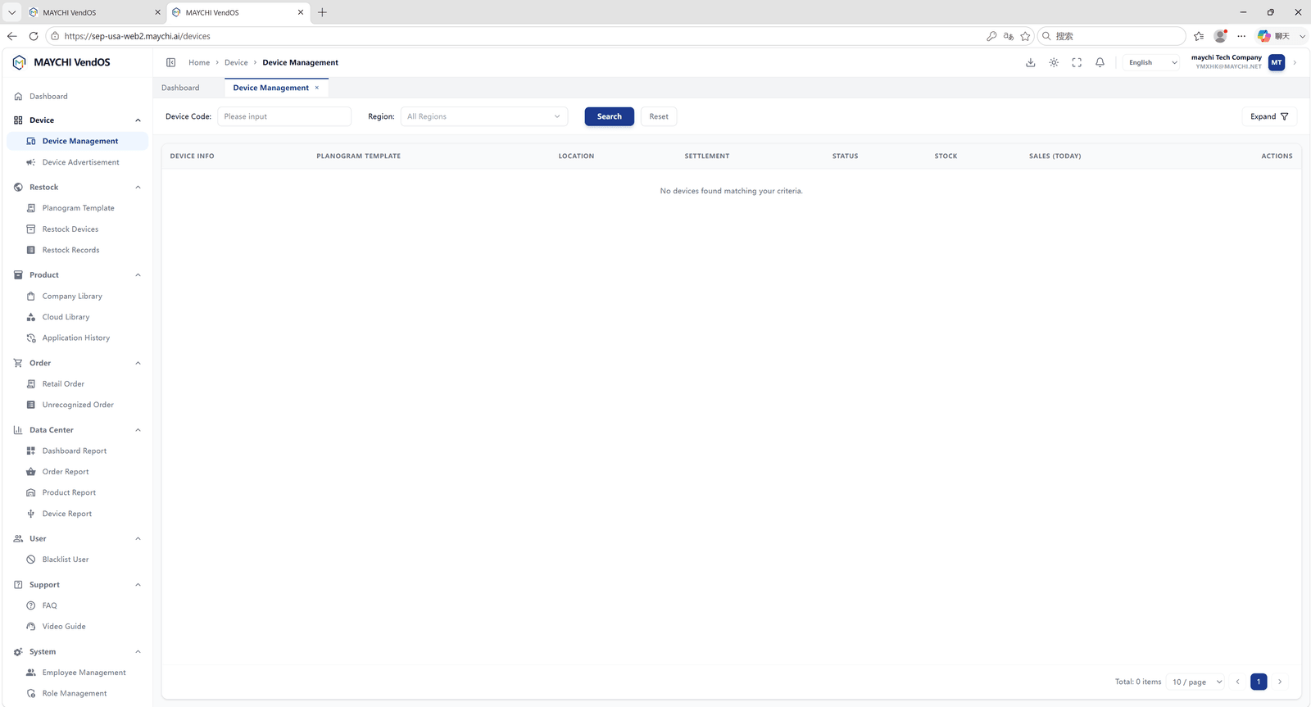Collapse the Device sidebar section
The image size is (1311, 707).
(x=77, y=120)
